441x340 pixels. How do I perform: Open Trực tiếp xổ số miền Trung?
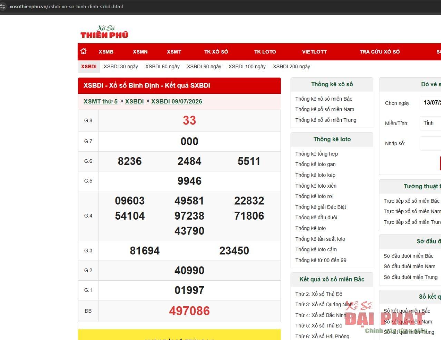pos(412,222)
